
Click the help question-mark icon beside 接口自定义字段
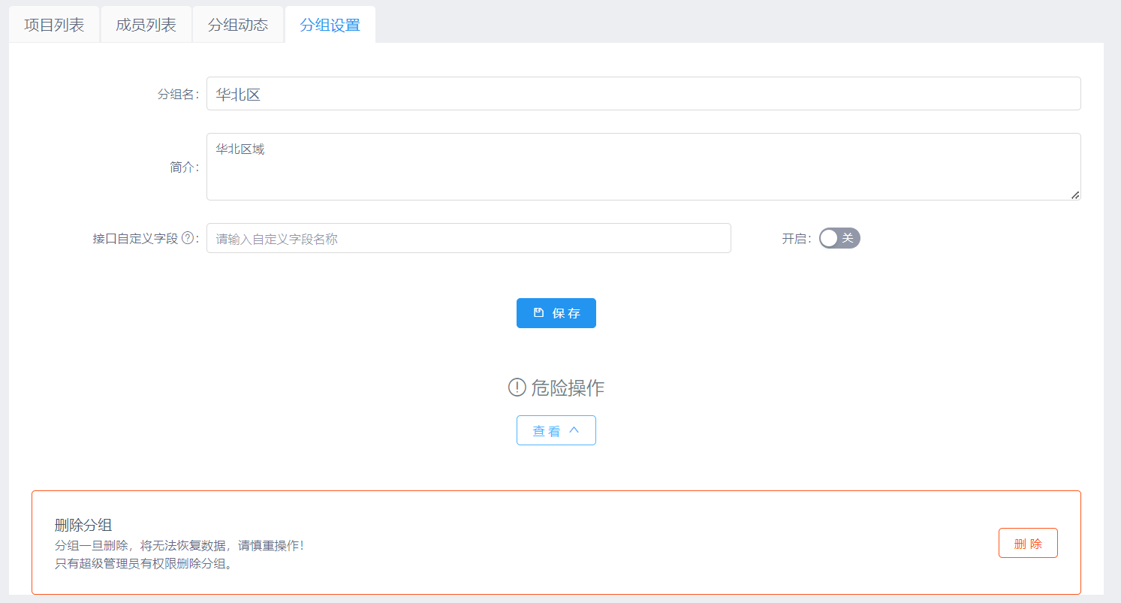click(x=188, y=239)
